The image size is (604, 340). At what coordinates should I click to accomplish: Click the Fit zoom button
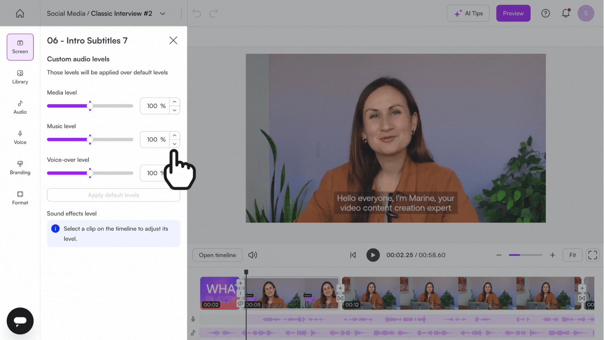tap(573, 255)
